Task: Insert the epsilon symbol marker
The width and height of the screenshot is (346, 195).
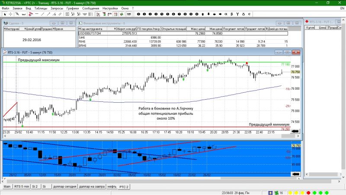Action: pyautogui.click(x=249, y=14)
